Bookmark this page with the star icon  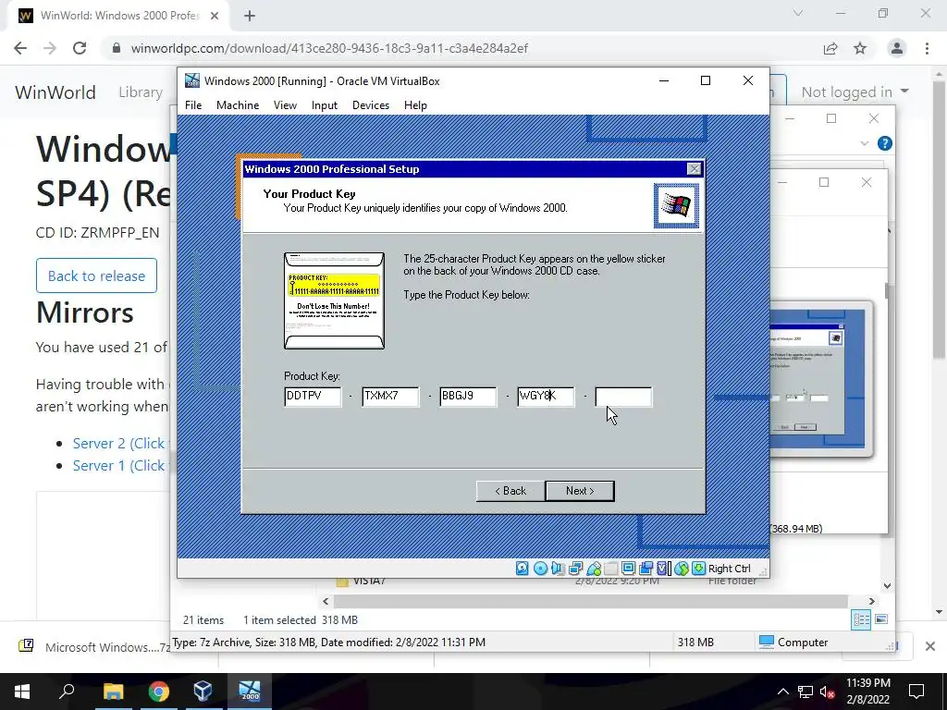tap(860, 48)
